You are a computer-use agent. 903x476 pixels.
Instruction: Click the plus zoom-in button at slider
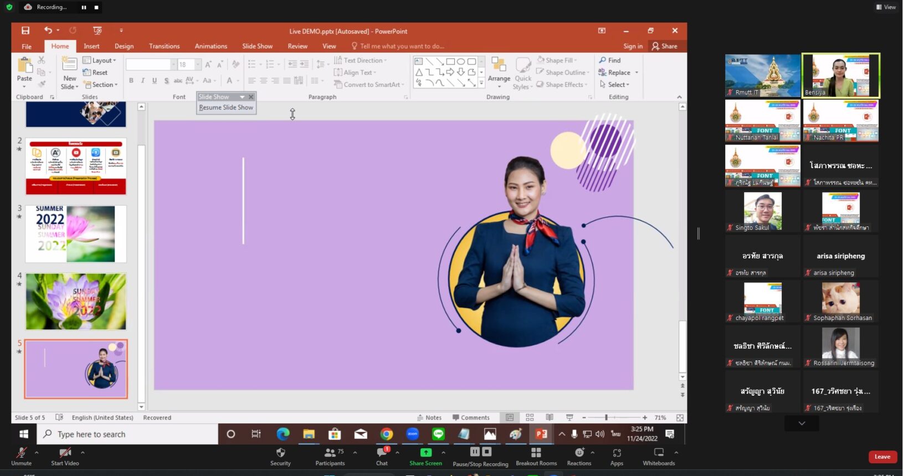click(645, 417)
